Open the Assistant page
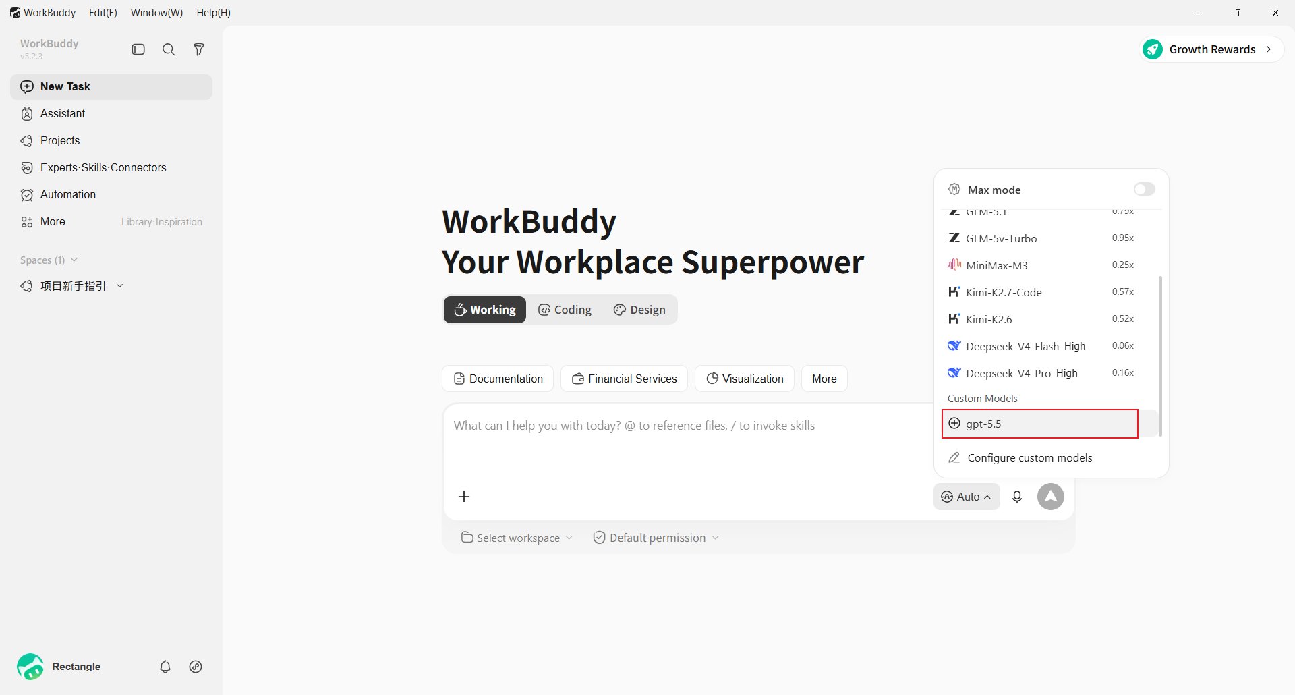 point(111,113)
